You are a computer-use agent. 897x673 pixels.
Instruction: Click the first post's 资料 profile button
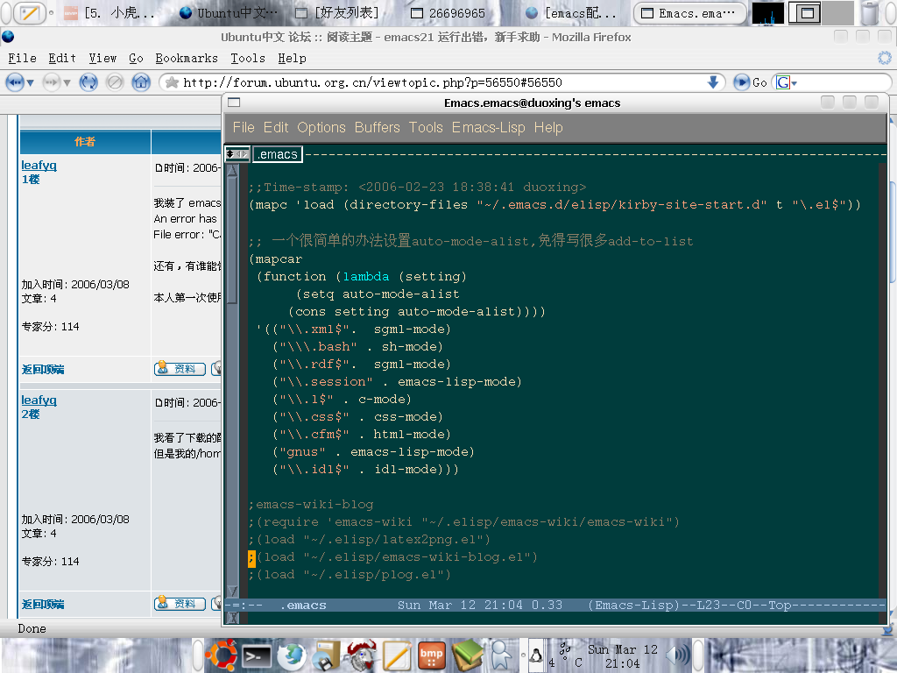tap(180, 369)
